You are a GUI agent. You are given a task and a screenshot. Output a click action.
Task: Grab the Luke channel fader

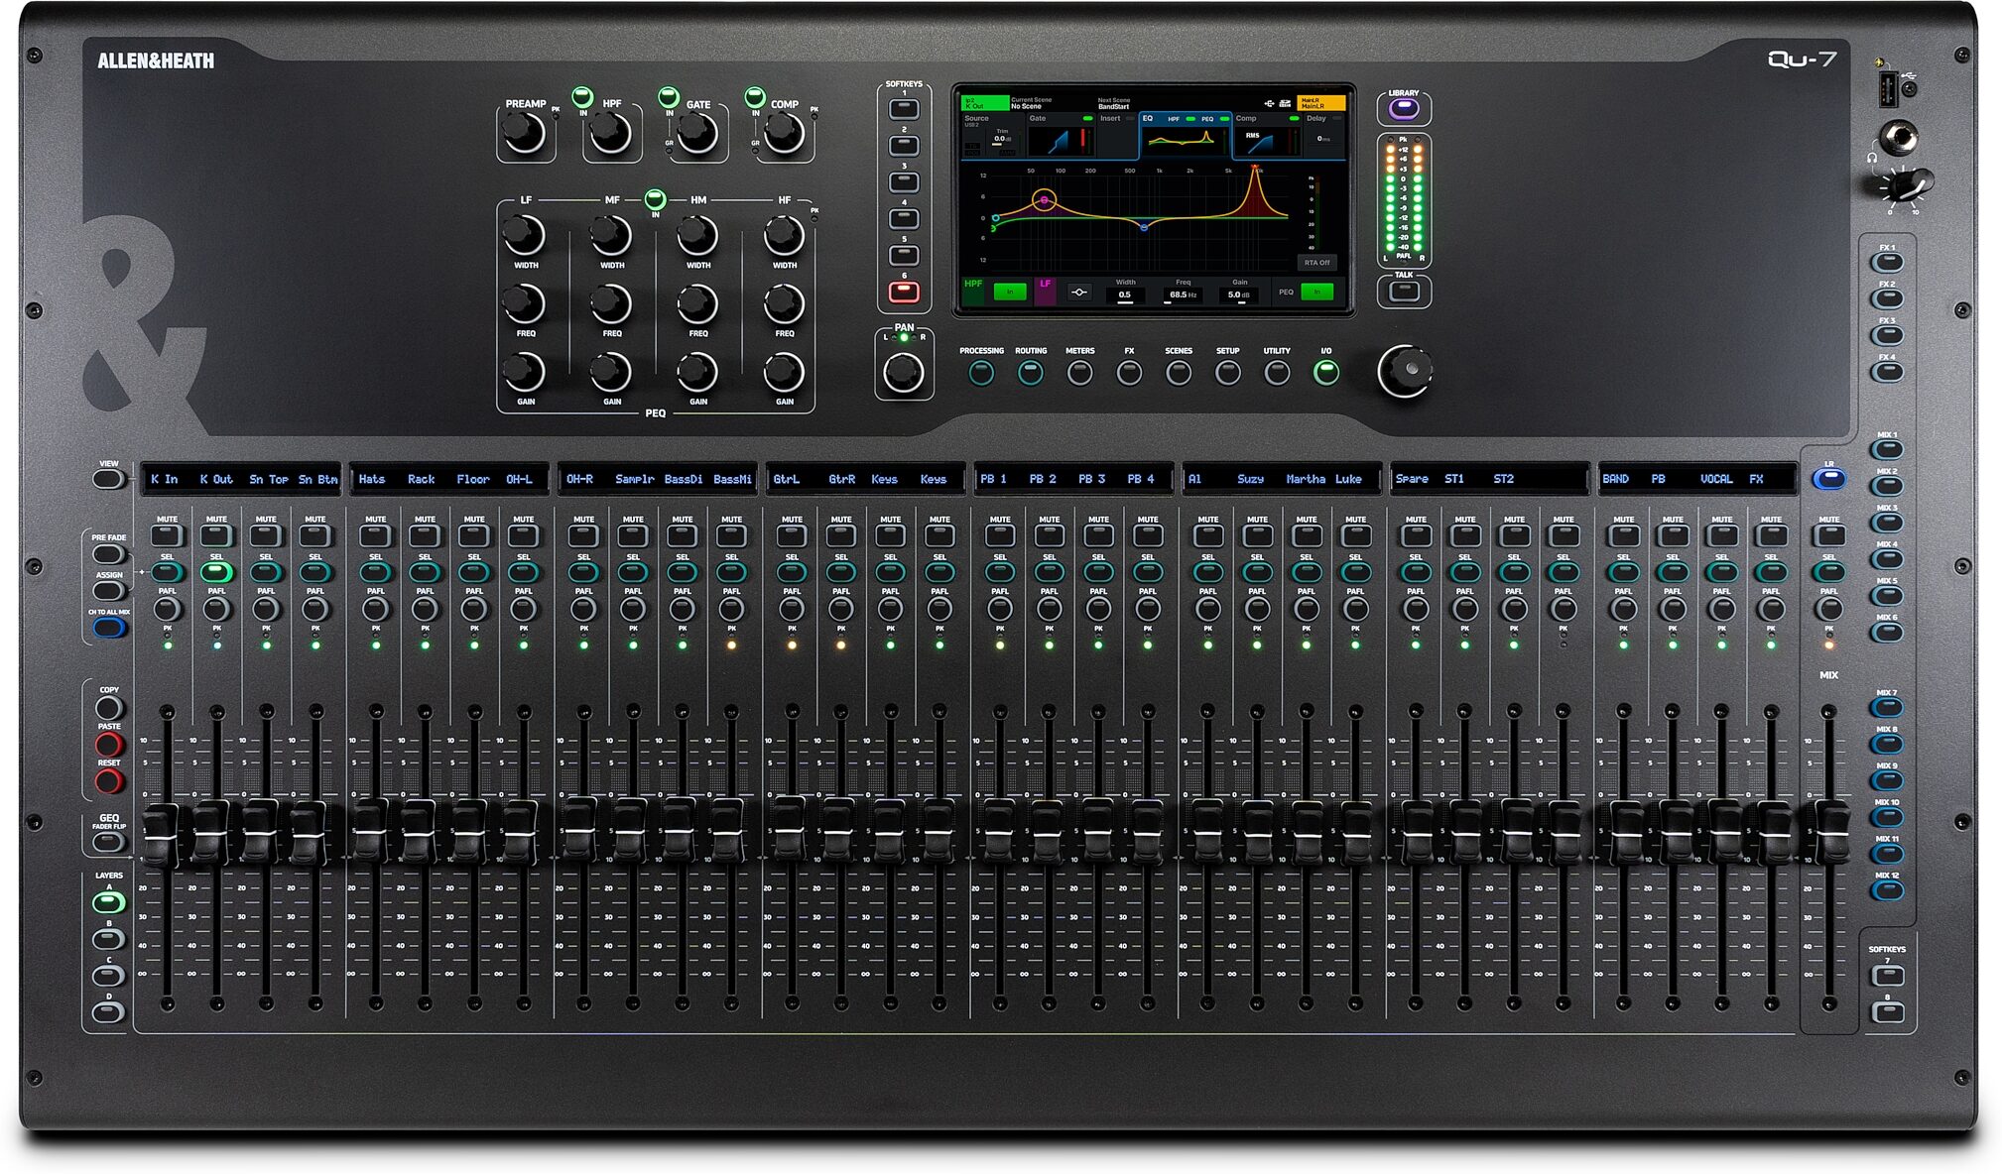[x=1356, y=835]
